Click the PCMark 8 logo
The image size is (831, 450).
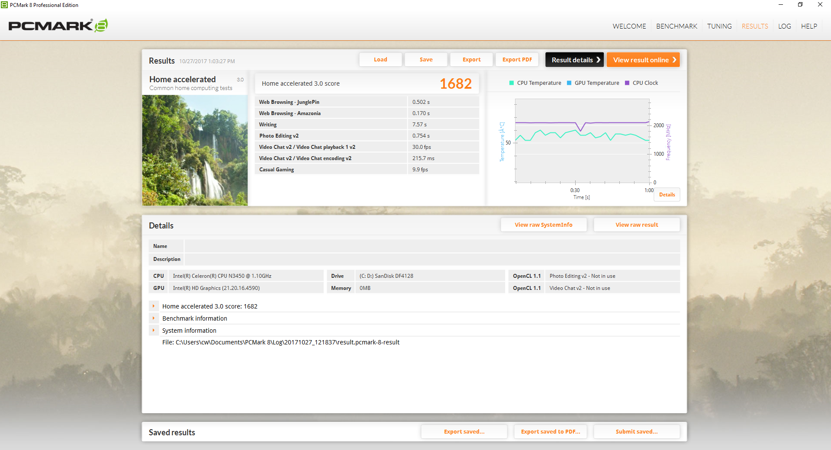pyautogui.click(x=58, y=26)
